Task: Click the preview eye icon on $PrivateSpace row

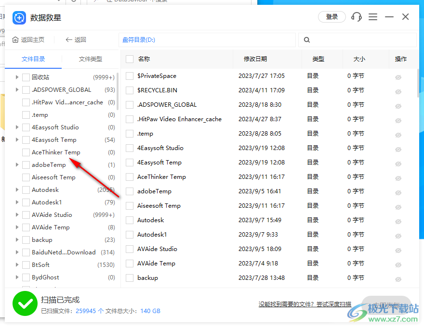Action: click(x=398, y=77)
